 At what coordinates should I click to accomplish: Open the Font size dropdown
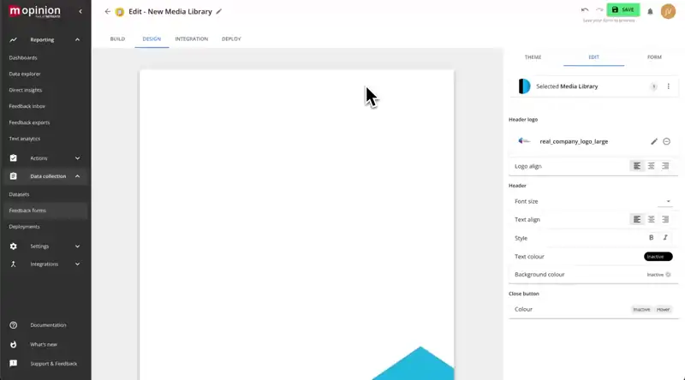pyautogui.click(x=665, y=202)
